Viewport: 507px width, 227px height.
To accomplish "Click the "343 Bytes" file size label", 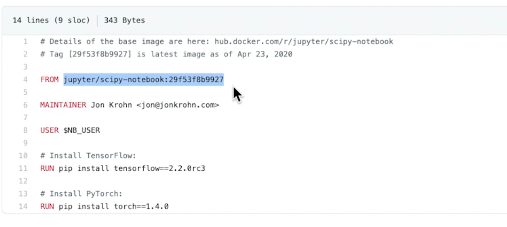I will click(124, 20).
